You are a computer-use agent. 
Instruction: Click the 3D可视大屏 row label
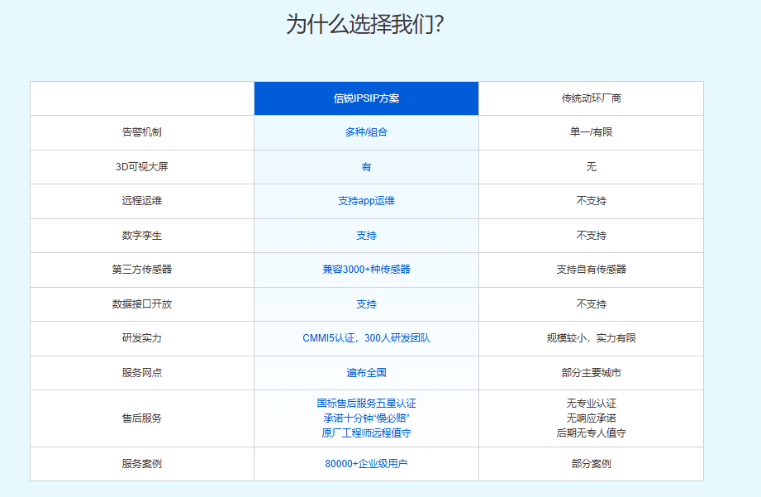142,167
